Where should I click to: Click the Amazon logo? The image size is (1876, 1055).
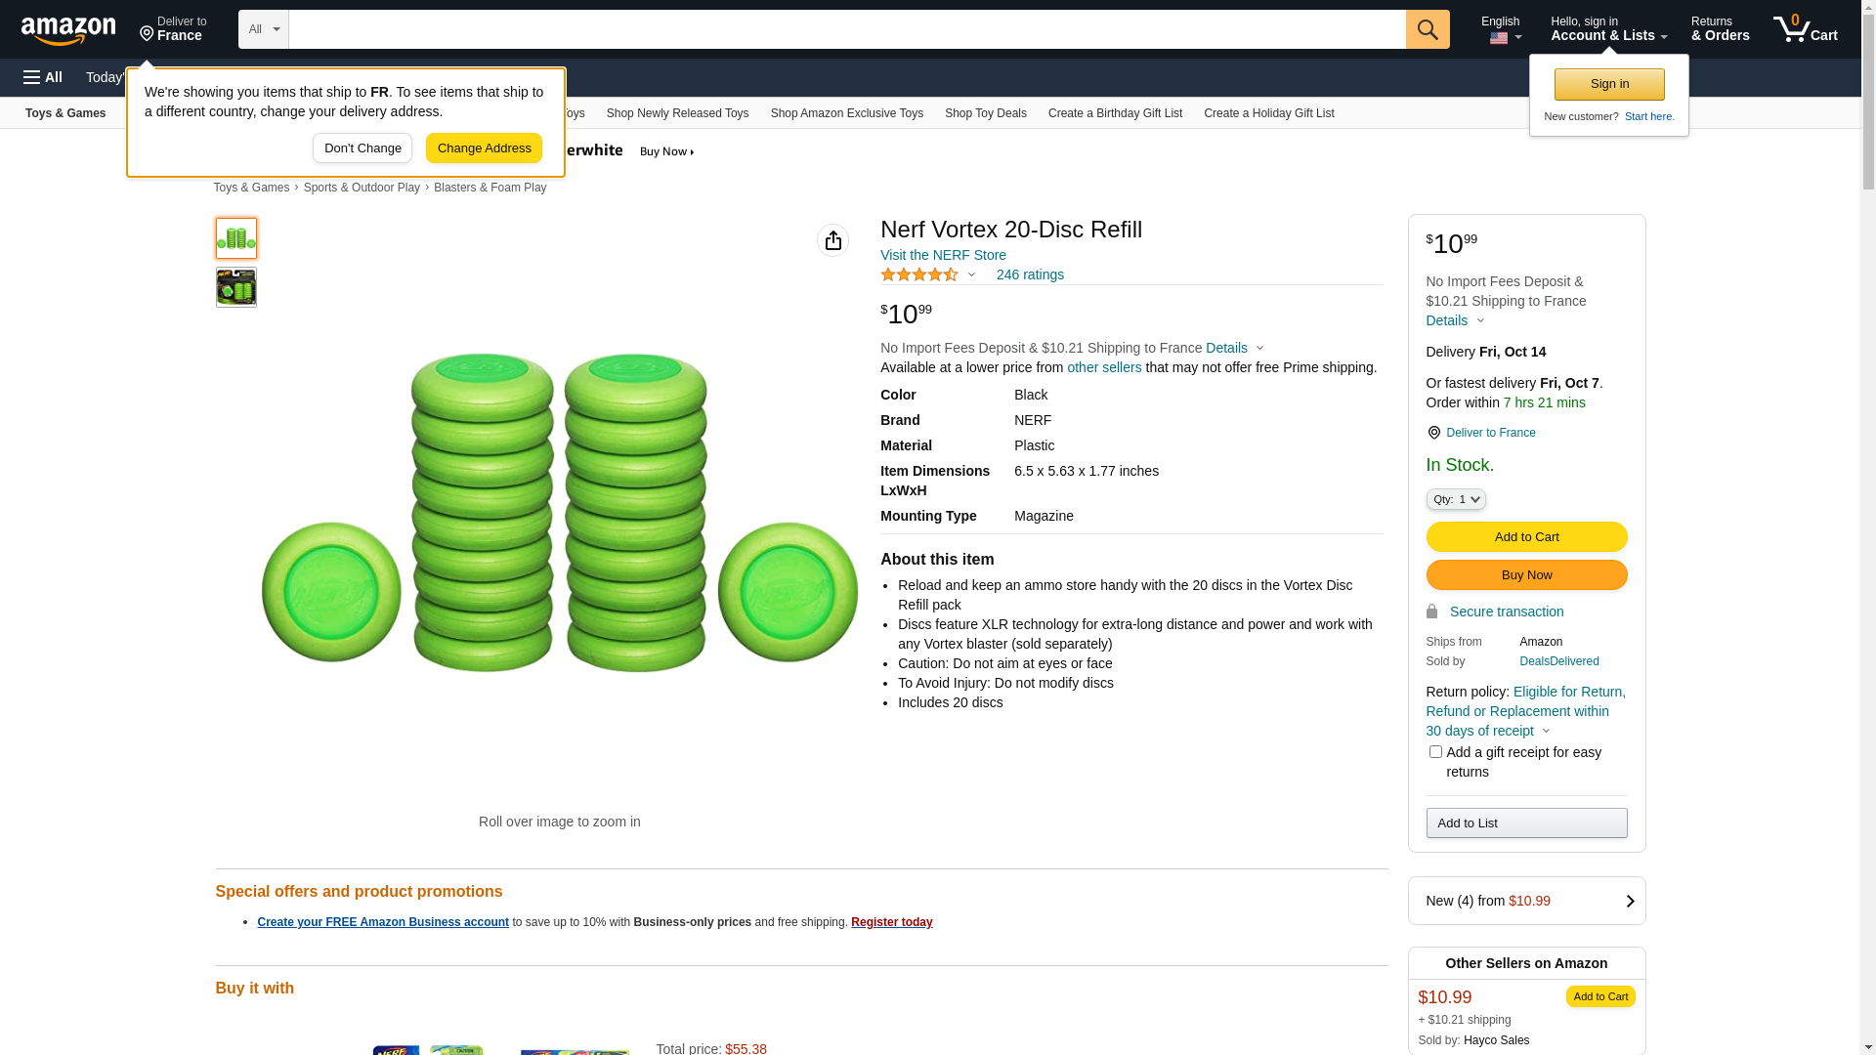point(68,31)
